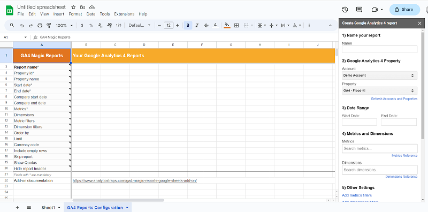Open the comments icon
428x212 pixels.
pos(359,10)
